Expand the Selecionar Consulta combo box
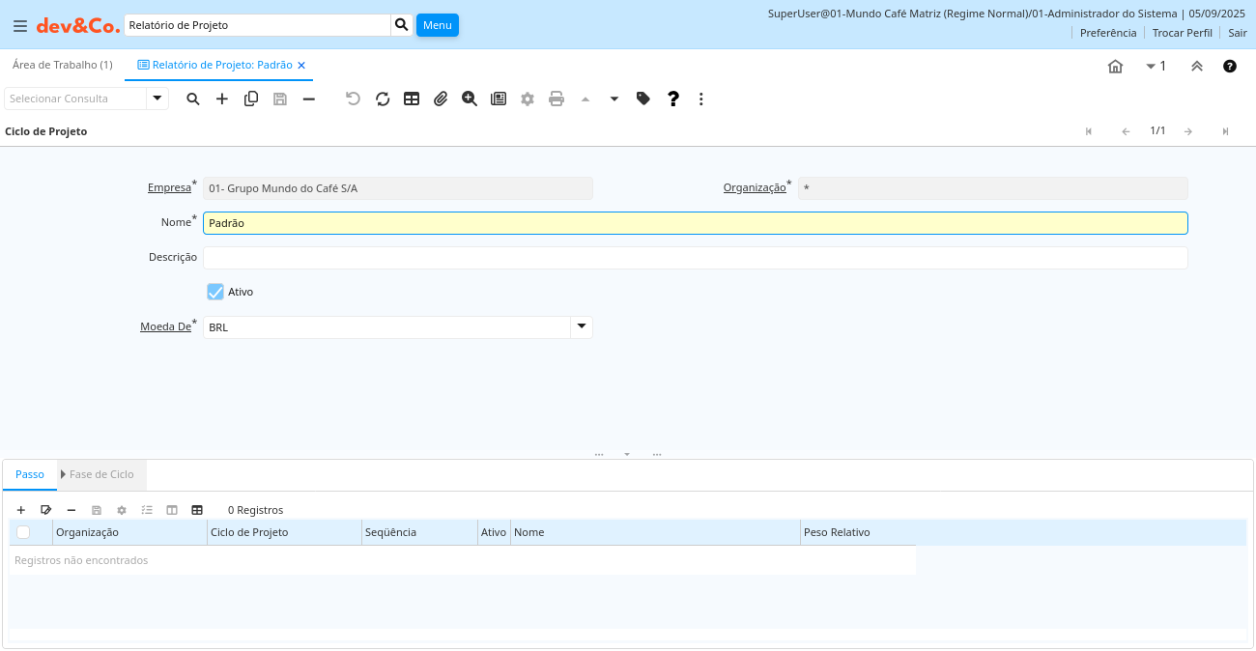 tap(157, 99)
